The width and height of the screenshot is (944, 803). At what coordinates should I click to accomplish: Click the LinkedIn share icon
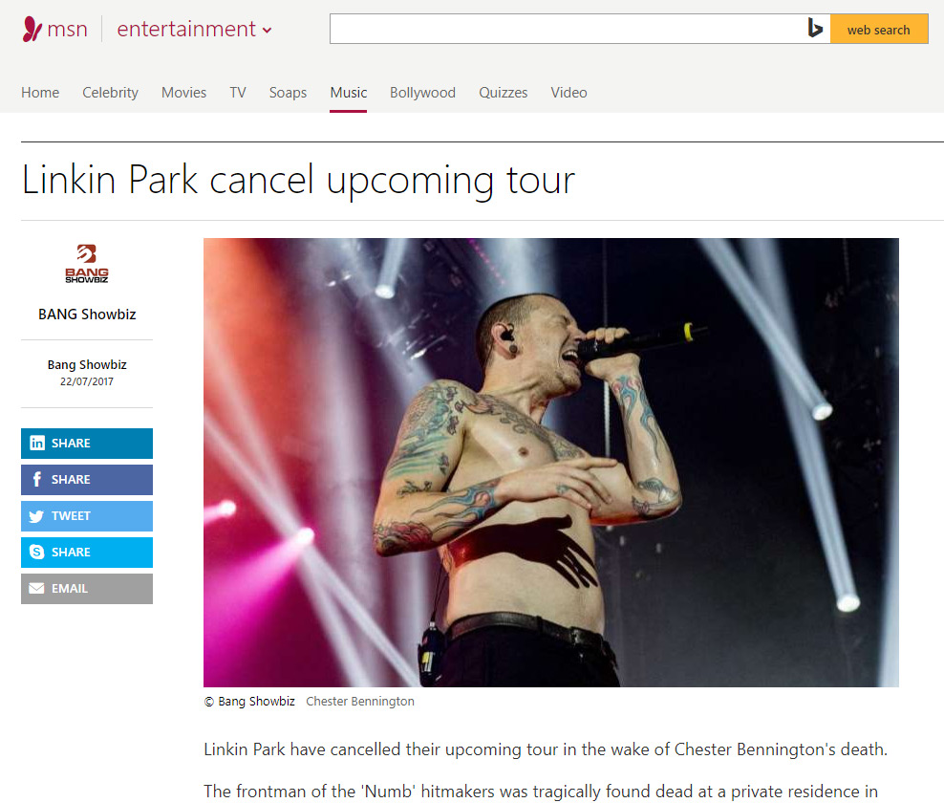[36, 444]
